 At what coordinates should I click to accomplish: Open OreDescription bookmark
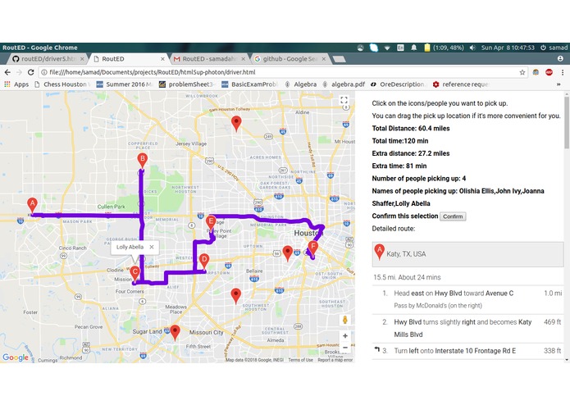click(x=399, y=84)
